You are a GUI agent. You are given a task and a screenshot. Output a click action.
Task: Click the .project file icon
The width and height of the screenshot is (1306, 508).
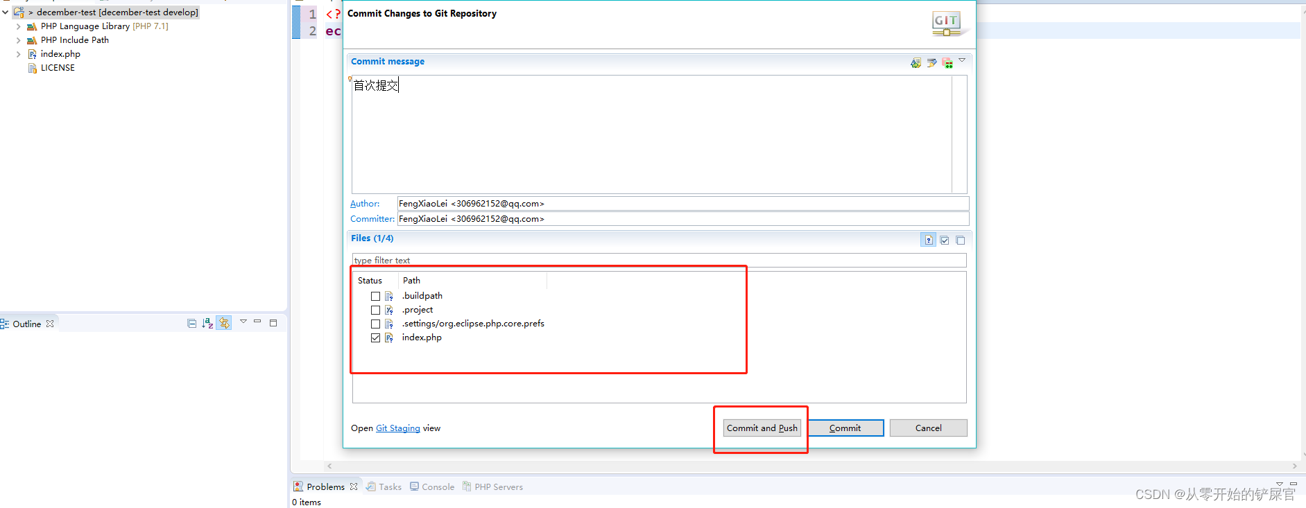coord(389,310)
